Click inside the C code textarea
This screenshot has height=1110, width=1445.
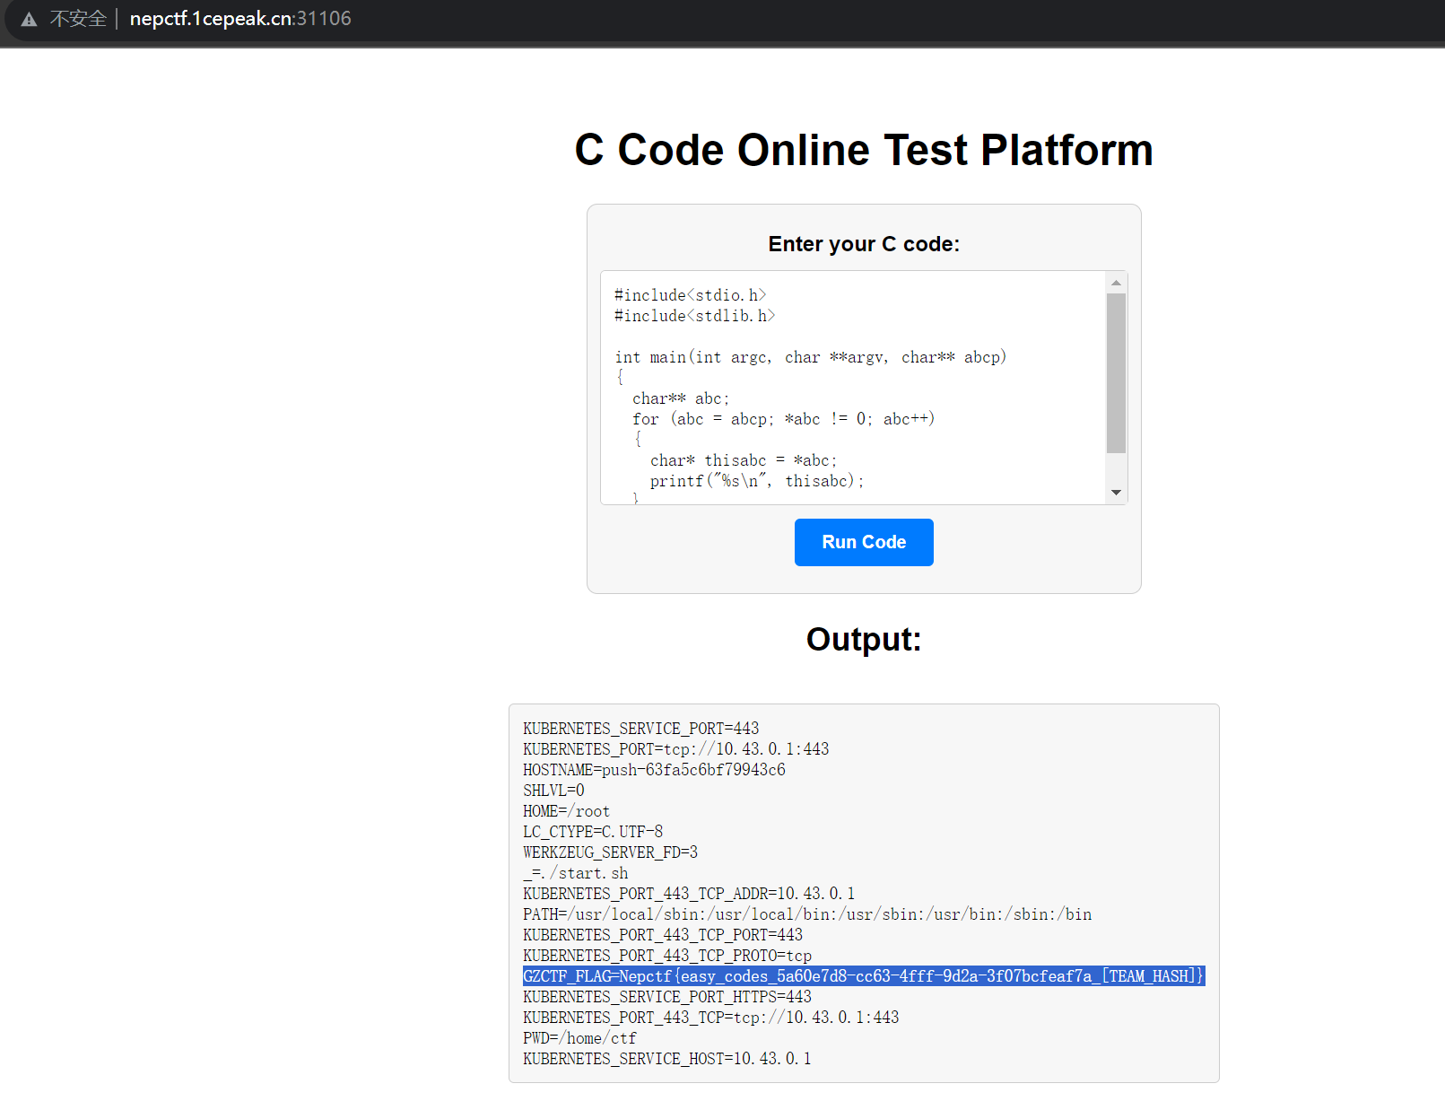click(x=853, y=388)
